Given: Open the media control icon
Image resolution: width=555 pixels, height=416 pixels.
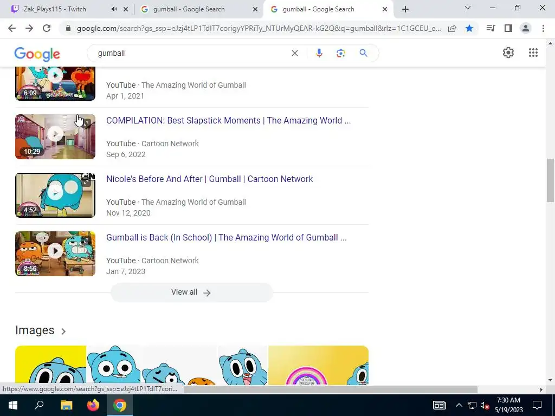Looking at the screenshot, I should coord(491,28).
